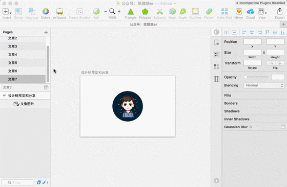Open the Blending mode dropdown
Screen dimensions: 287x187
pos(264,85)
